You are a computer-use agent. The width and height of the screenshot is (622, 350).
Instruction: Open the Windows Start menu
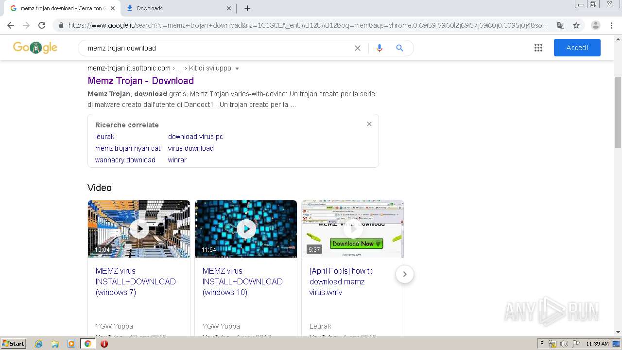[13, 344]
